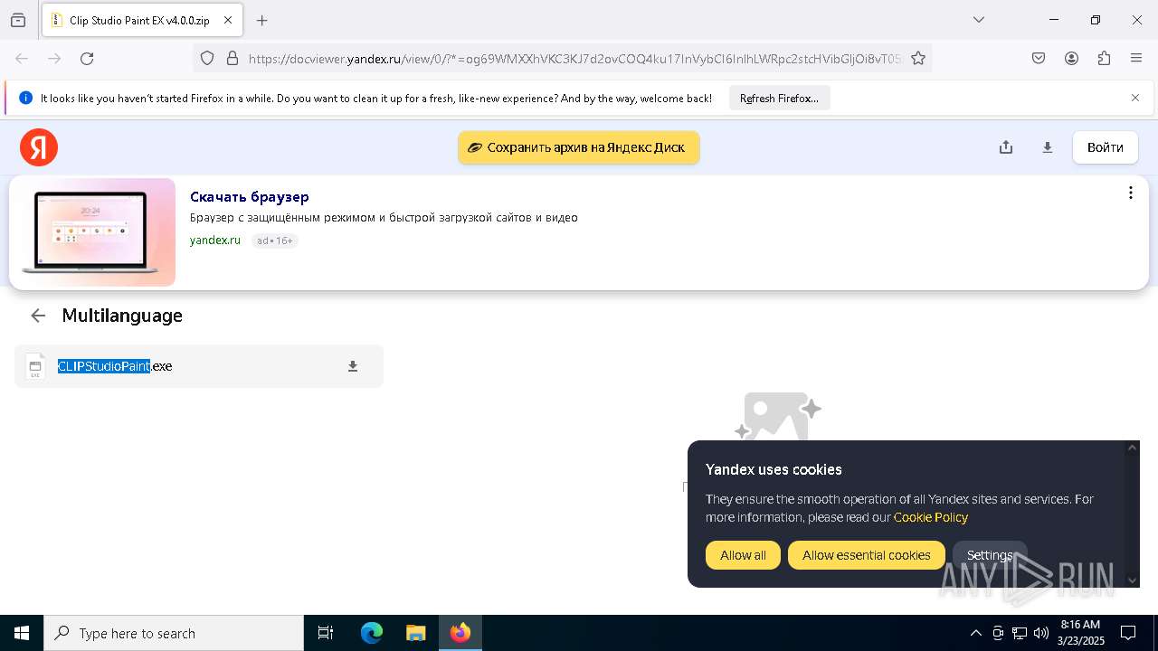Save archive to Yandex Disk button
1158x651 pixels.
click(578, 147)
